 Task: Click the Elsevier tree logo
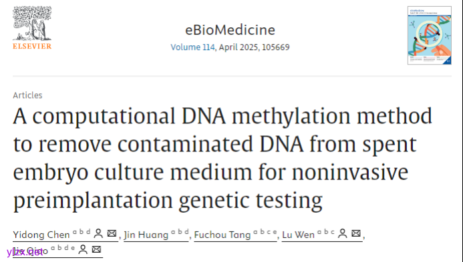click(32, 23)
